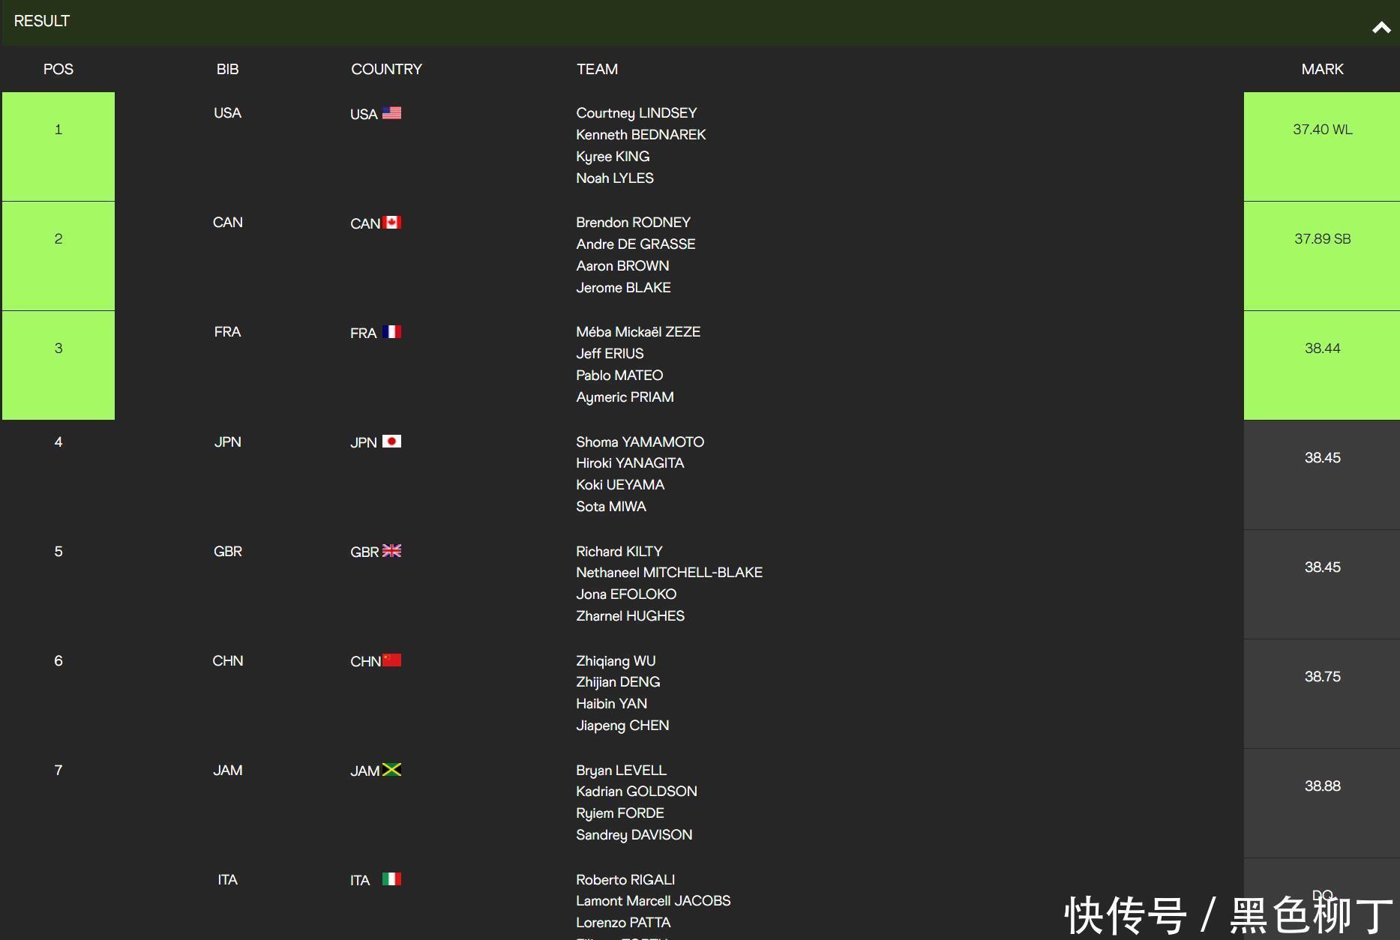The width and height of the screenshot is (1400, 940).
Task: Select the green position 3 cell
Action: tap(58, 365)
